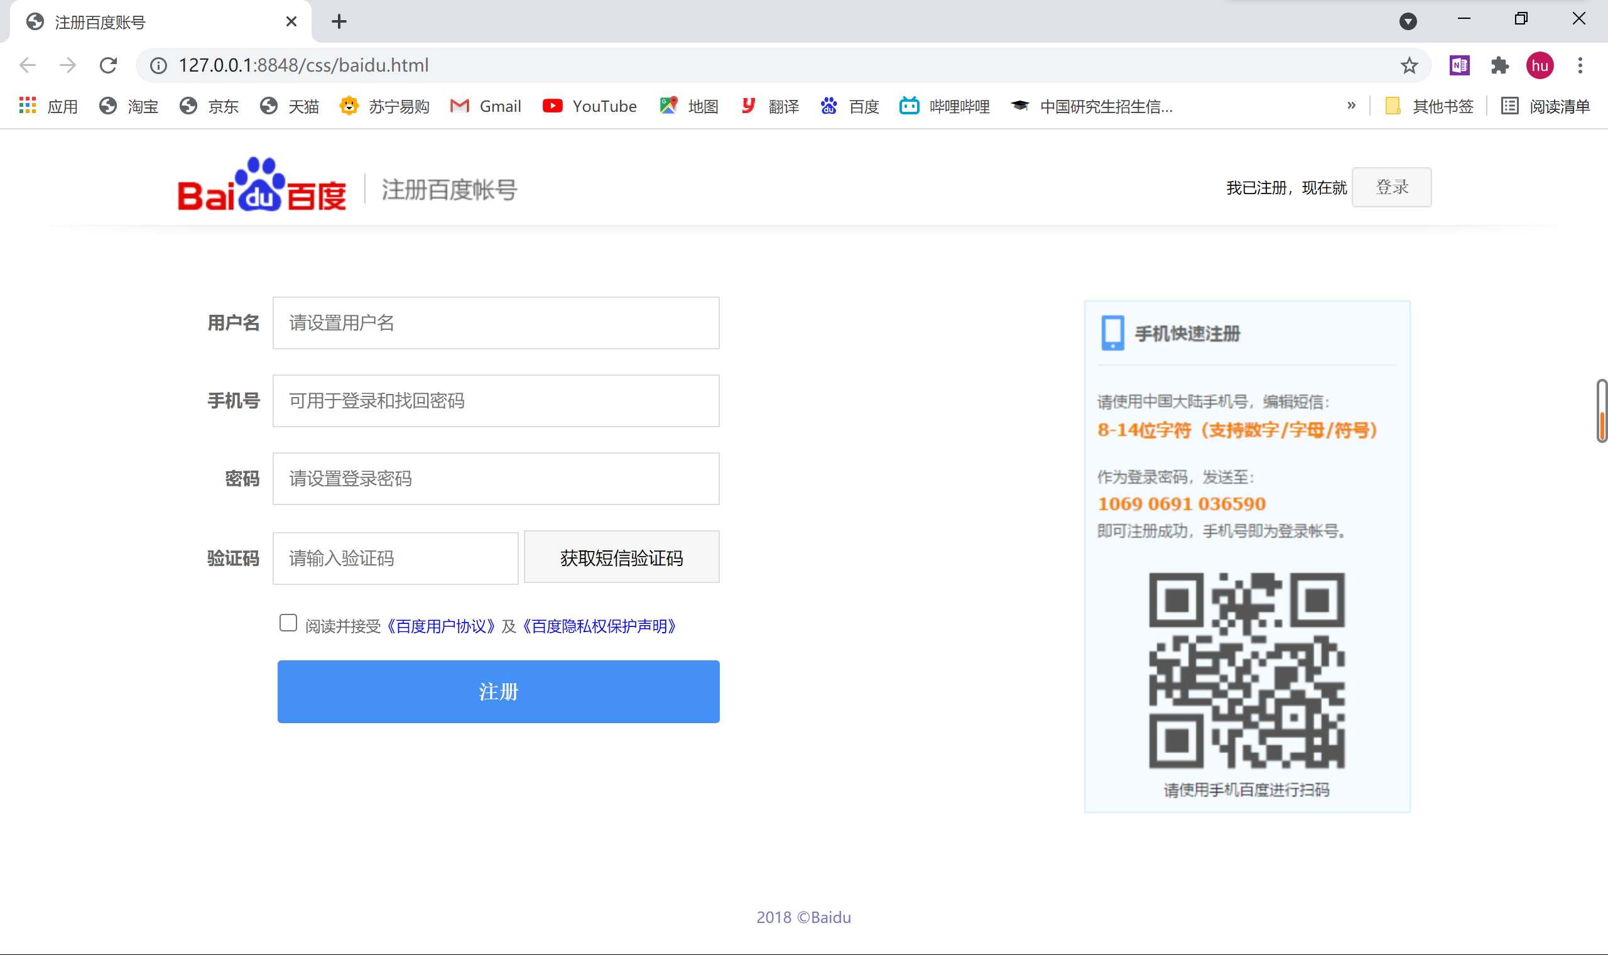The width and height of the screenshot is (1608, 955).
Task: Open a new tab with plus button
Action: pos(339,22)
